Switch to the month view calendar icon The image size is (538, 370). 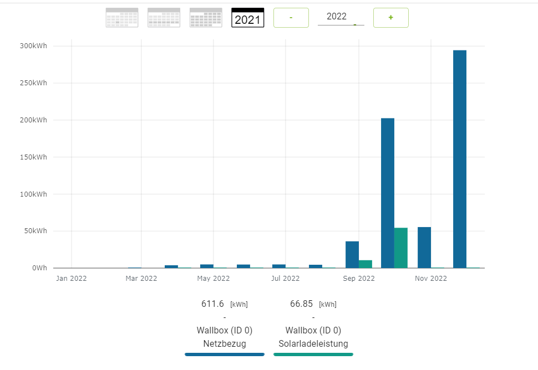(206, 18)
